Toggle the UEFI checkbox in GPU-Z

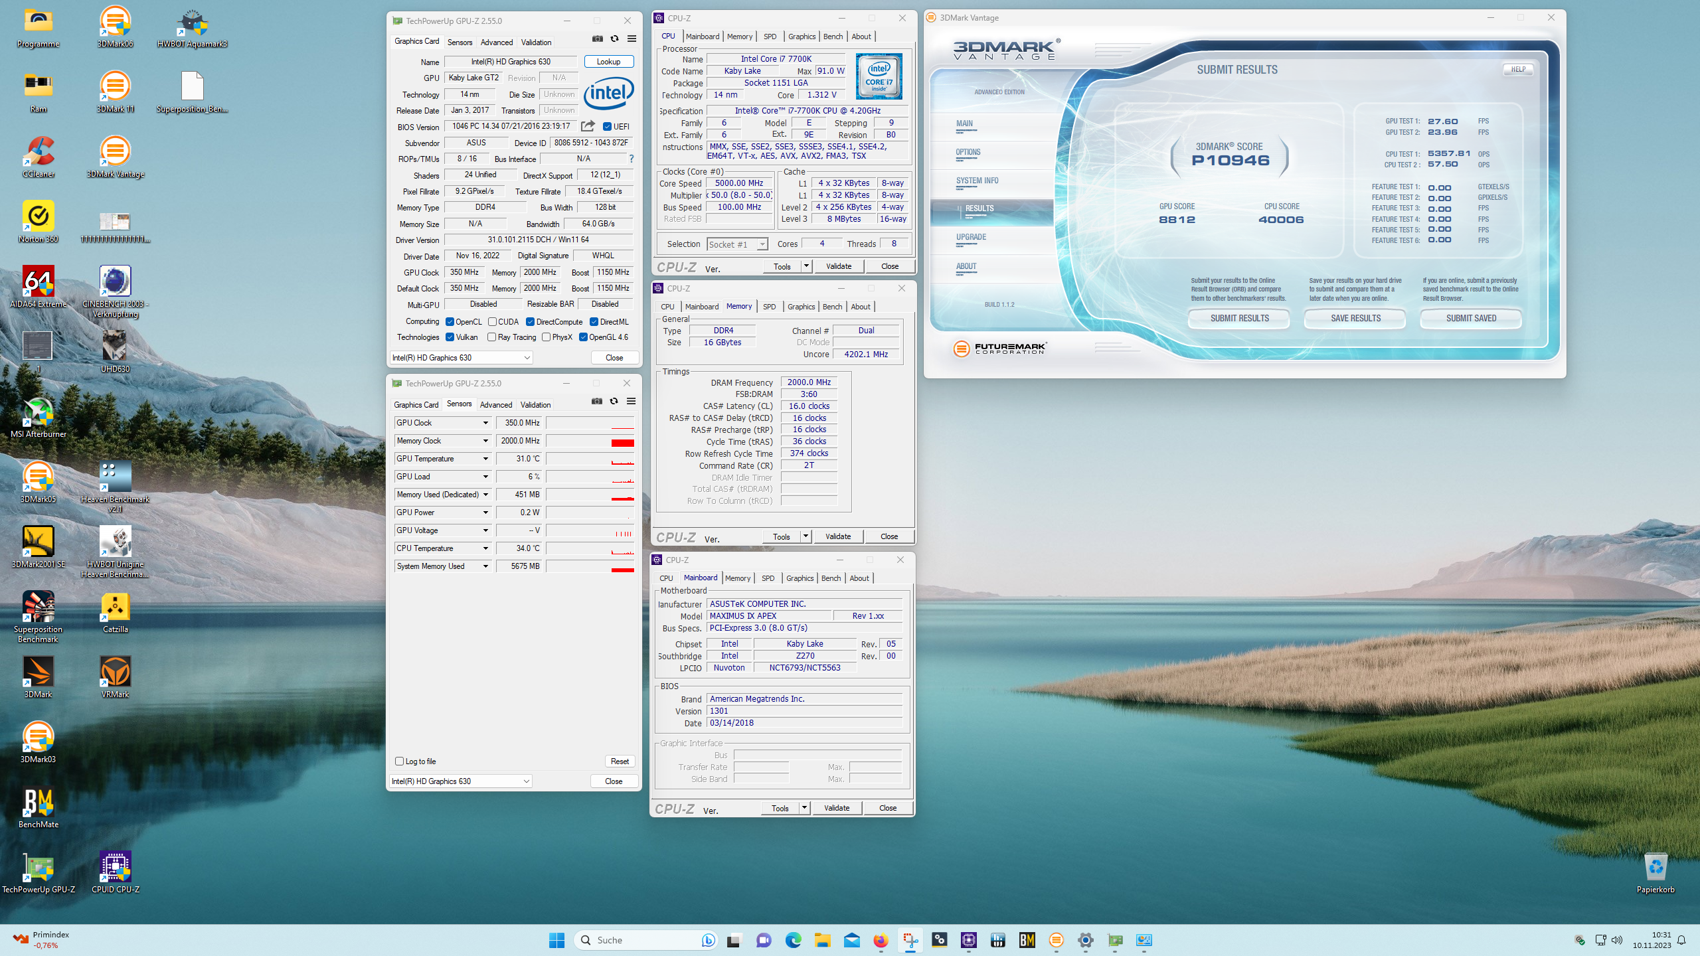click(607, 126)
